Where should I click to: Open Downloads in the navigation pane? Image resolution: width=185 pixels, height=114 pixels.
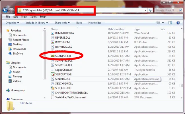tap(19, 49)
